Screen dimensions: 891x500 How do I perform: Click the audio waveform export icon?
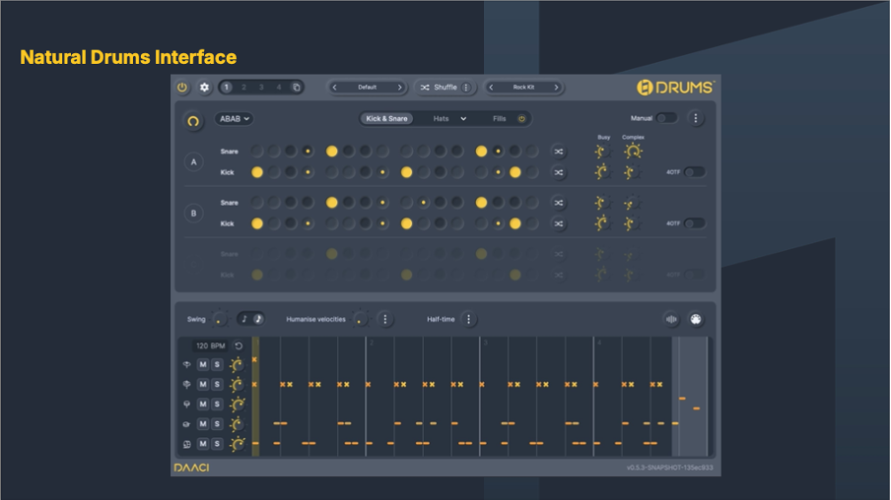[x=671, y=320]
